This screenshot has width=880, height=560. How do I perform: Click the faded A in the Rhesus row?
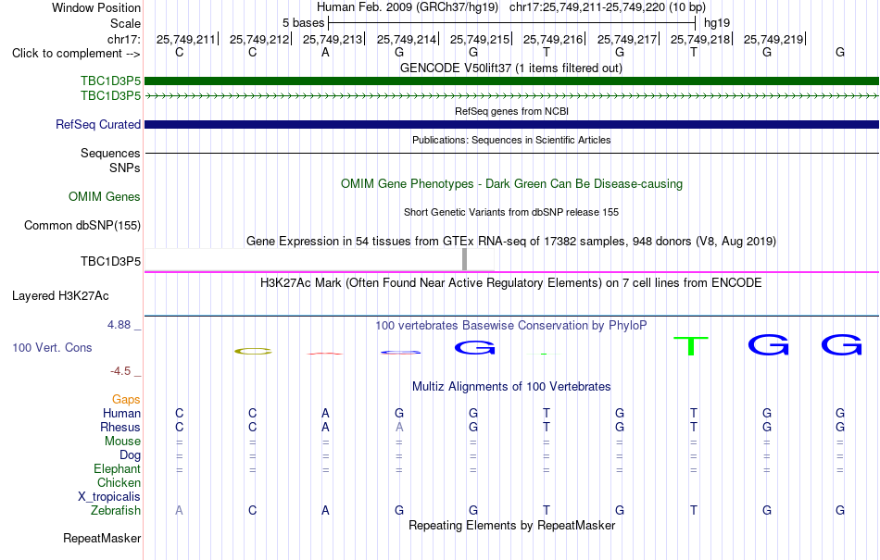coord(399,427)
